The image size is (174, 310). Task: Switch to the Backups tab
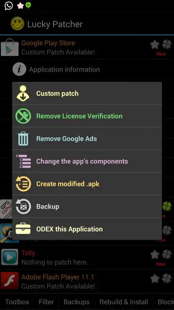[77, 302]
